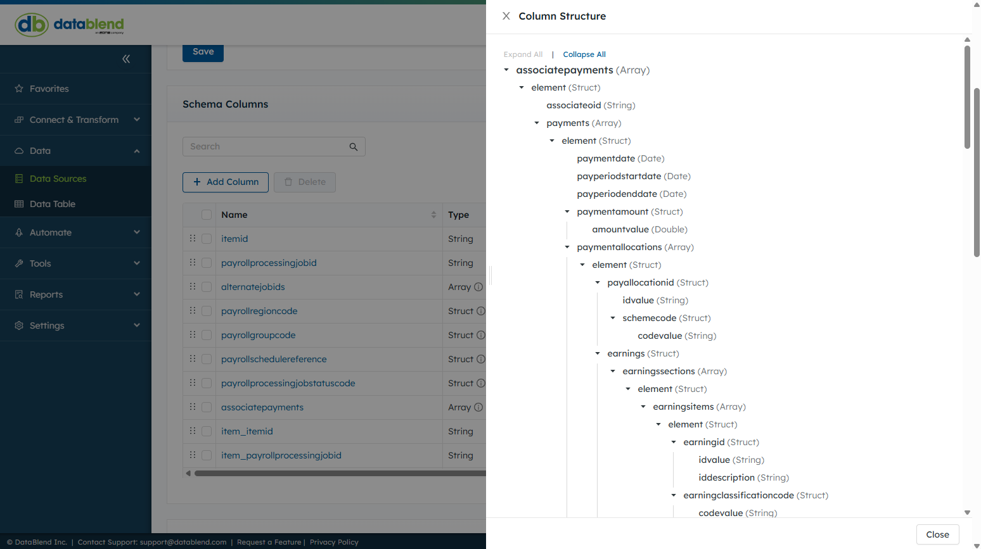Select the associatepayments row checkbox
Image resolution: width=981 pixels, height=549 pixels.
[x=207, y=407]
